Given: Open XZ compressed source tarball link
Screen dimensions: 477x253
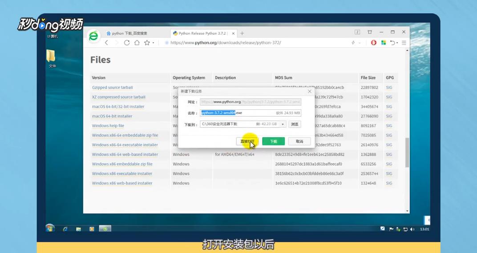Looking at the screenshot, I should click(x=119, y=97).
